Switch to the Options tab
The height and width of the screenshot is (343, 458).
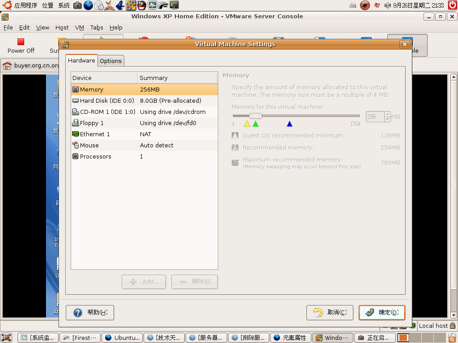tap(111, 61)
